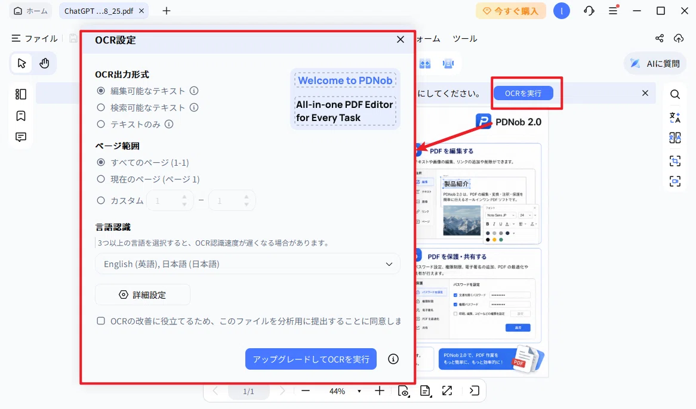
Task: Click the area OCR capture icon
Action: pyautogui.click(x=675, y=160)
